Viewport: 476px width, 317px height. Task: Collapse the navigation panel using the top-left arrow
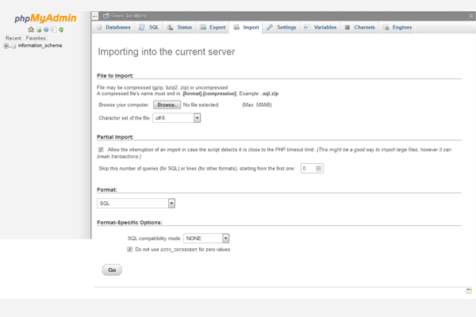[x=95, y=16]
